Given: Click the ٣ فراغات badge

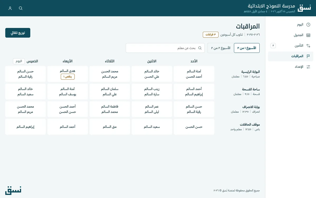Looking at the screenshot, I should [x=211, y=35].
